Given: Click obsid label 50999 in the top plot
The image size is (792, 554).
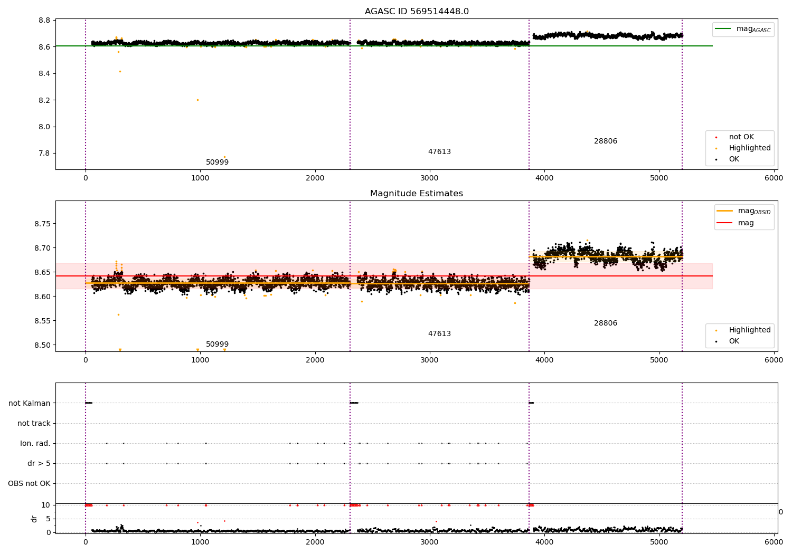Looking at the screenshot, I should [217, 162].
